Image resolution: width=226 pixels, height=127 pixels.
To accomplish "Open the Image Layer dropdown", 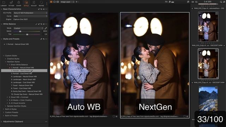I will (67, 2).
